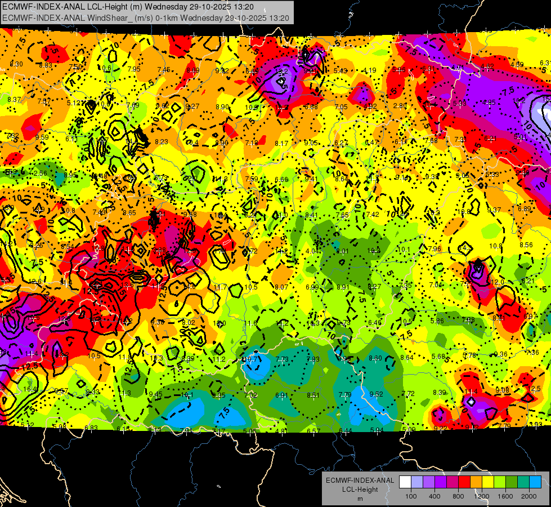Image resolution: width=551 pixels, height=507 pixels.
Task: Click the 7.13 wind shear value
Action: (x=252, y=143)
